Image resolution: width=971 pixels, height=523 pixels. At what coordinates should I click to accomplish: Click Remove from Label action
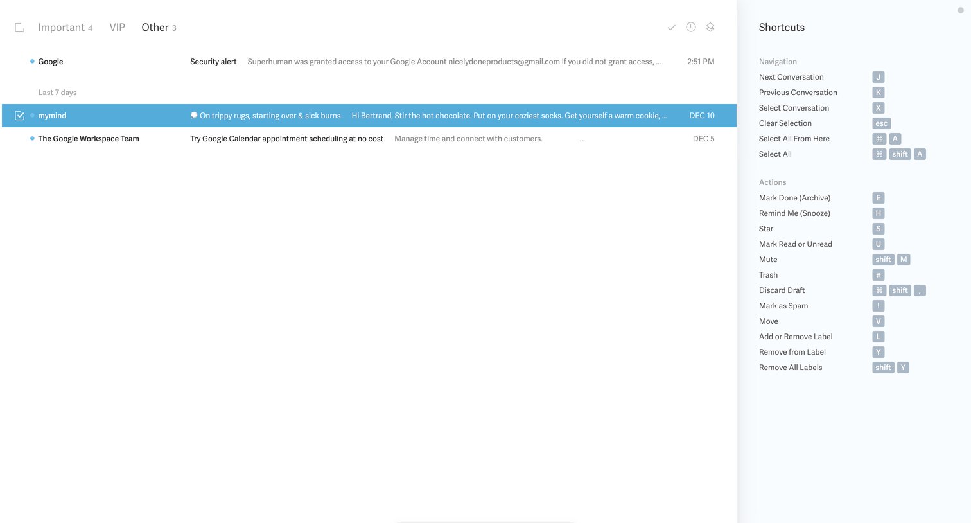[792, 352]
